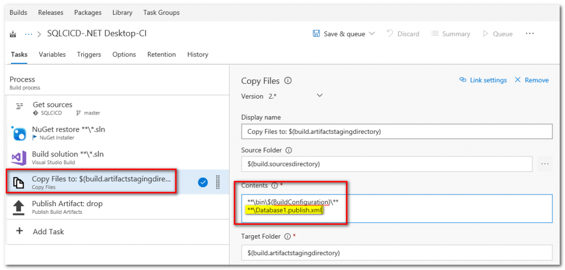Switch to the Variables tab
Screen dimensions: 565x270
[x=52, y=55]
